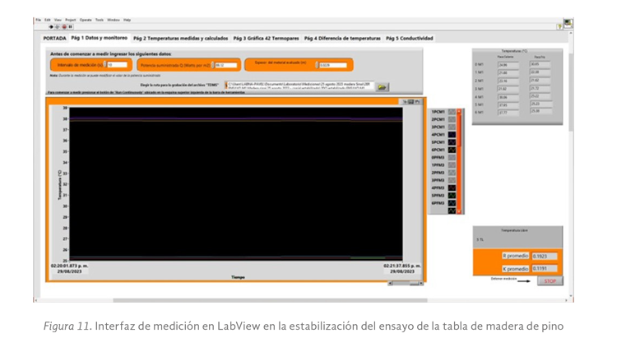Click the 2PCM1 plot legend icon
Viewport: 626px width, 352px height.
[452, 119]
